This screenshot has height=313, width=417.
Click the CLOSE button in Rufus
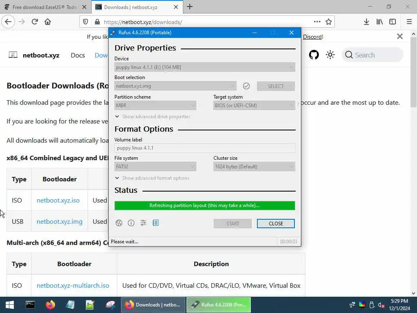(276, 224)
